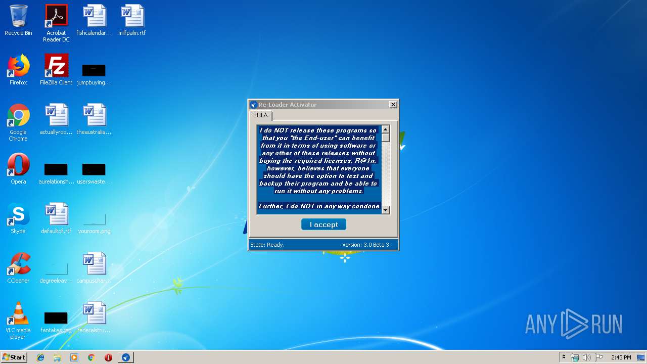This screenshot has height=364, width=647.
Task: Open the Recycle Bin icon
Action: tap(18, 21)
